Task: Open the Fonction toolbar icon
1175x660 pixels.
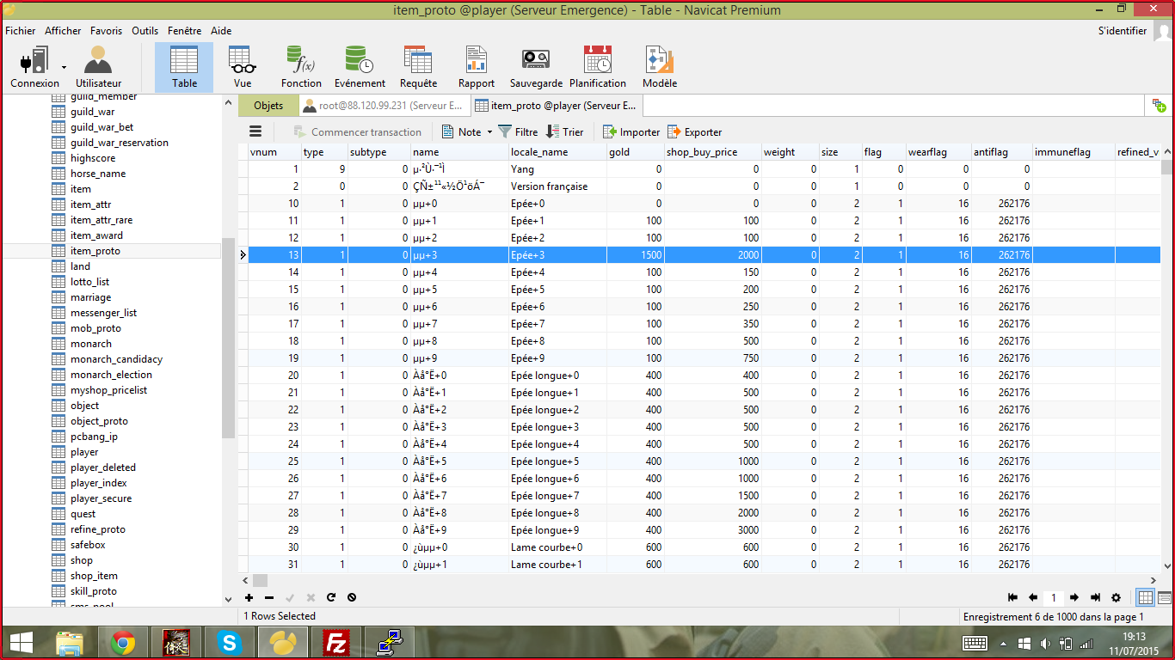Action: [x=301, y=68]
